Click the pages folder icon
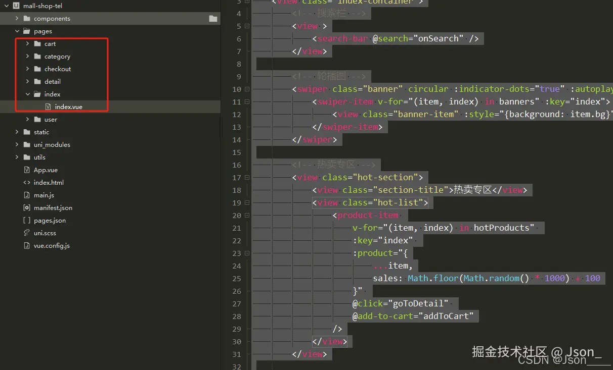Screen dimensions: 613x370 (x=27, y=31)
